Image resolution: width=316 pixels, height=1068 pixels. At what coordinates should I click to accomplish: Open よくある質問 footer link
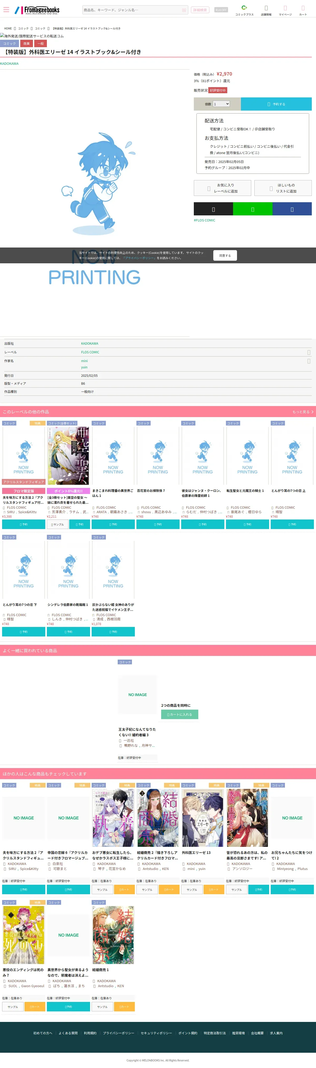[68, 1033]
